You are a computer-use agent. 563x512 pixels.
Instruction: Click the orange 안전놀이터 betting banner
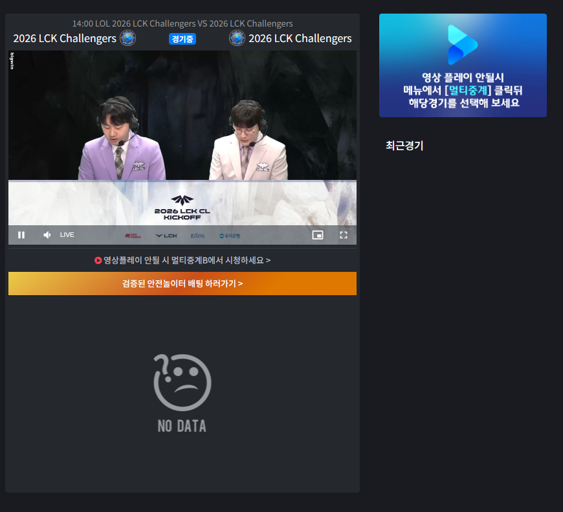[x=182, y=284]
